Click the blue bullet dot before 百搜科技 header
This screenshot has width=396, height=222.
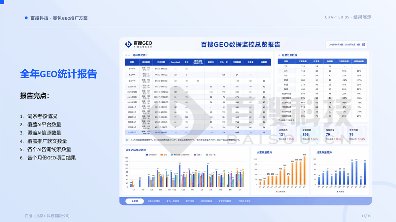26,18
